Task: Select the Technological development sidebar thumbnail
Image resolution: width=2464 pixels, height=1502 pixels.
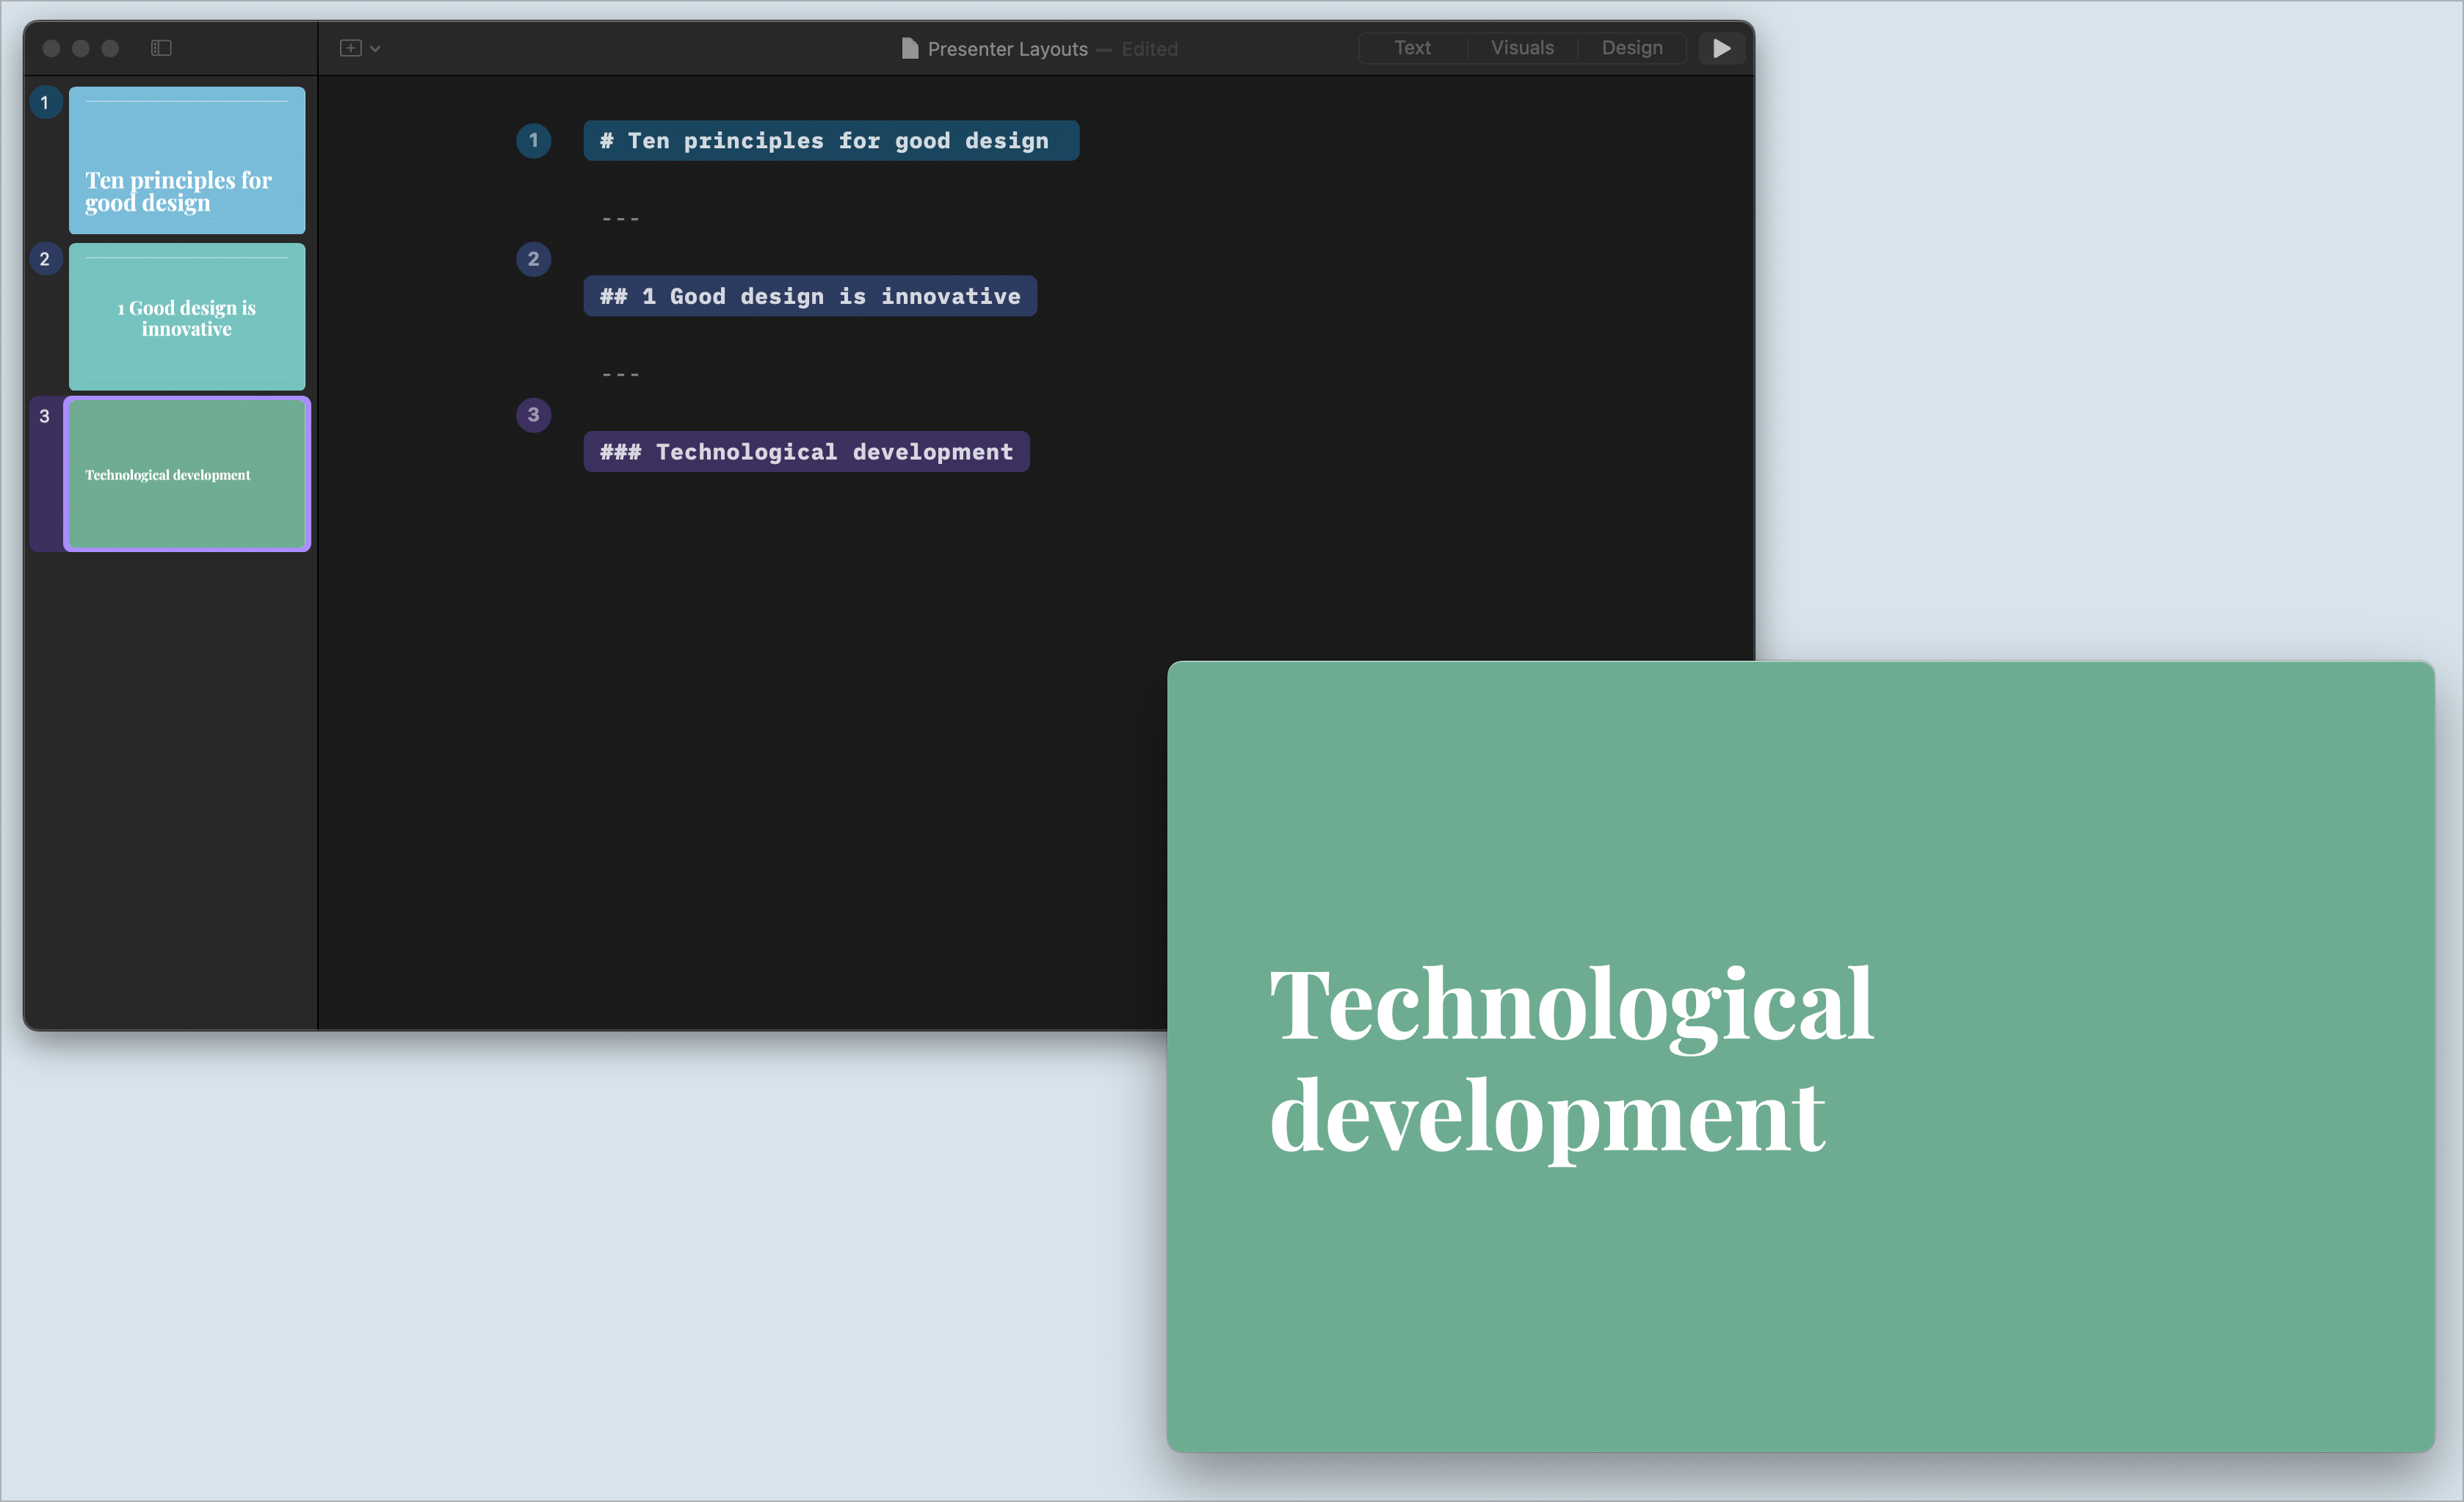Action: point(187,474)
